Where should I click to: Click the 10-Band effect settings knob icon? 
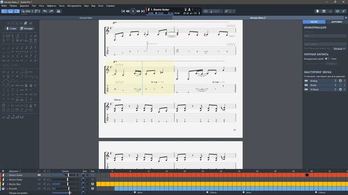pos(340,89)
